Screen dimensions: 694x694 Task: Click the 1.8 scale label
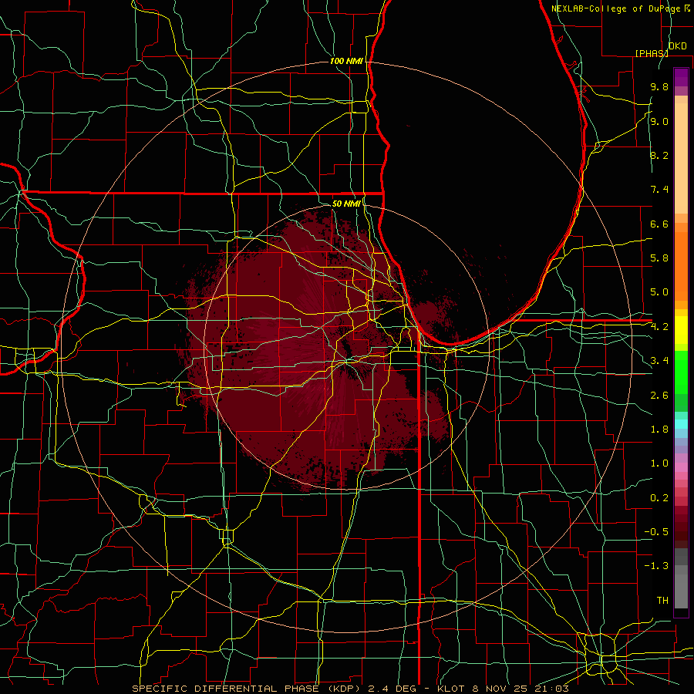click(x=659, y=430)
